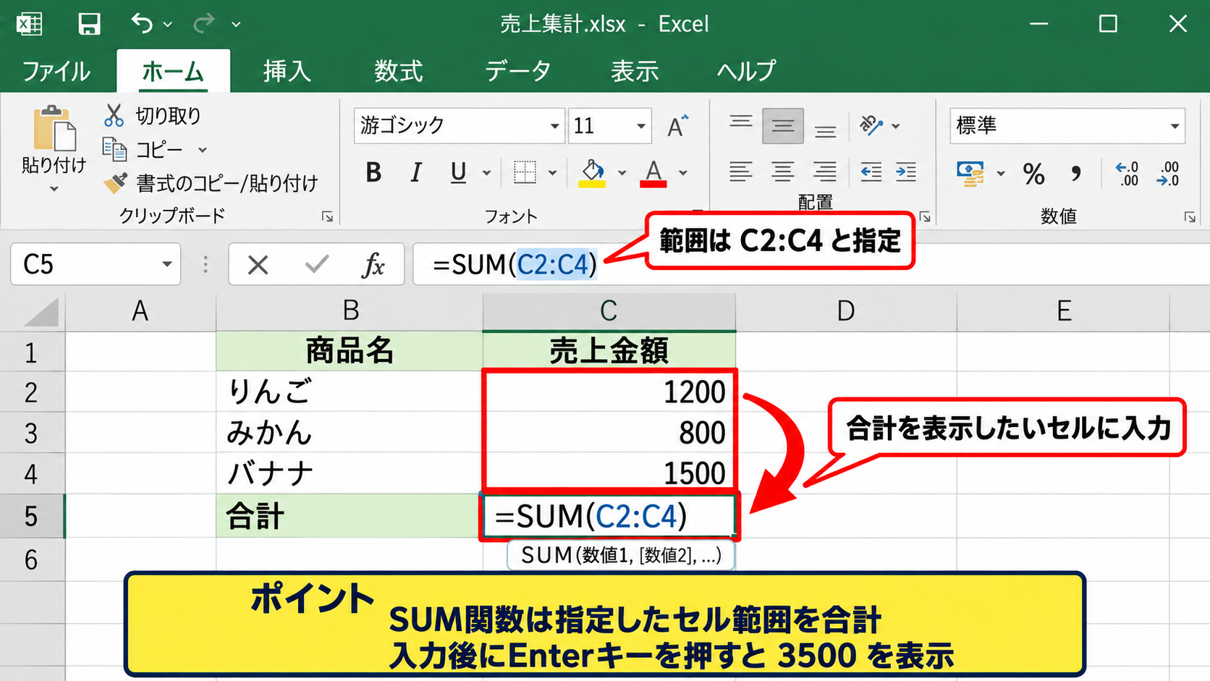Open the コピー dropdown arrow
Viewport: 1210px width, 681px height.
click(203, 150)
